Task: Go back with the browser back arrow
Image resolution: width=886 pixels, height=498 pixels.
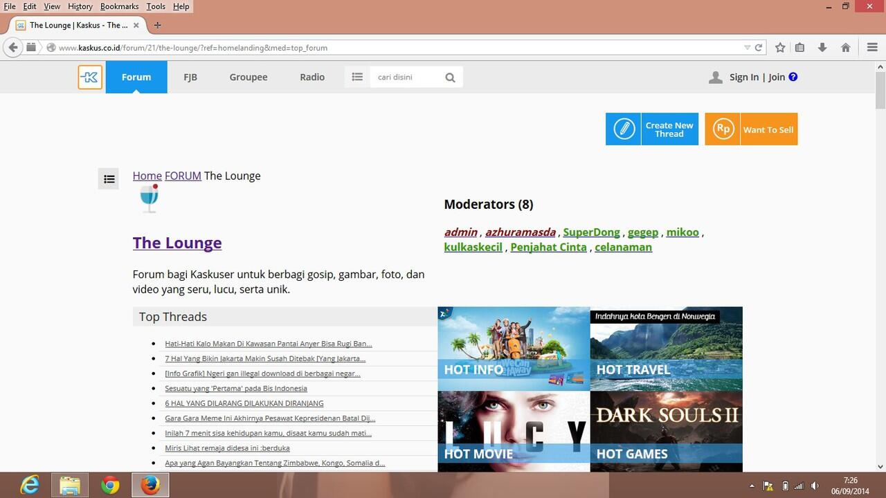Action: point(13,48)
